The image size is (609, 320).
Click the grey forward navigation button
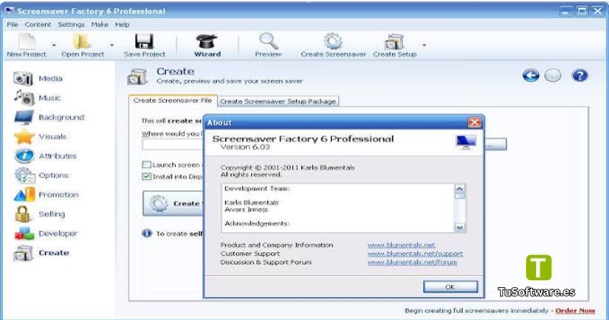(553, 75)
